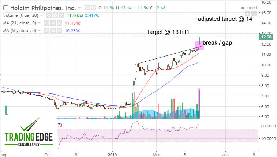
Task: Click the volume value 11.502M
Action: tap(75, 15)
